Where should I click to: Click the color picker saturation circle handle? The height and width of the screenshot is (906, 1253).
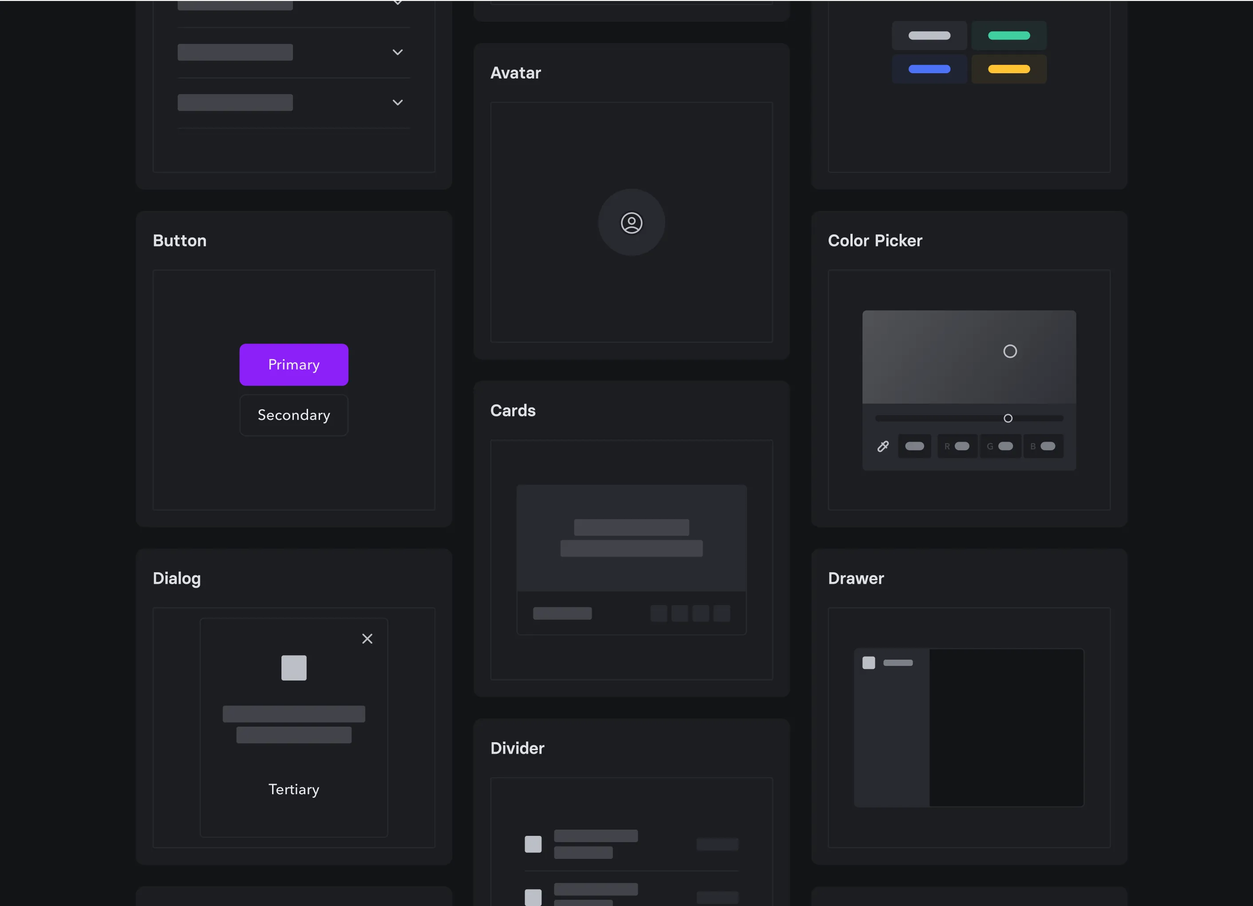tap(1010, 352)
